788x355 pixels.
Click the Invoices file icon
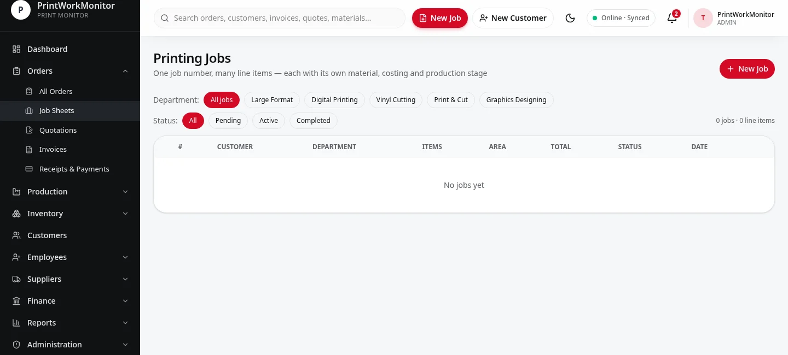pyautogui.click(x=29, y=150)
